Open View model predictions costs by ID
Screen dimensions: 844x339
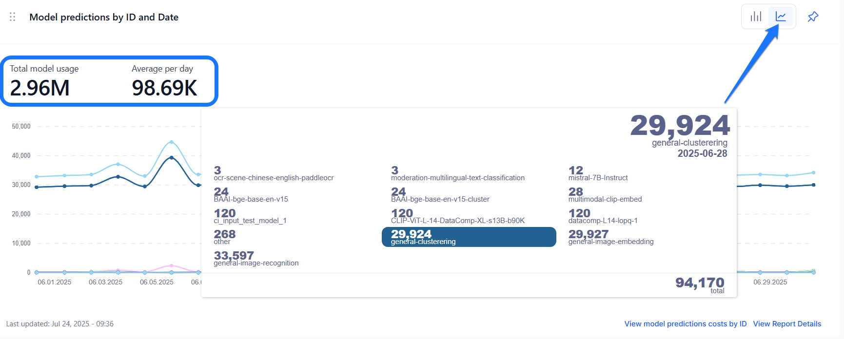(686, 324)
